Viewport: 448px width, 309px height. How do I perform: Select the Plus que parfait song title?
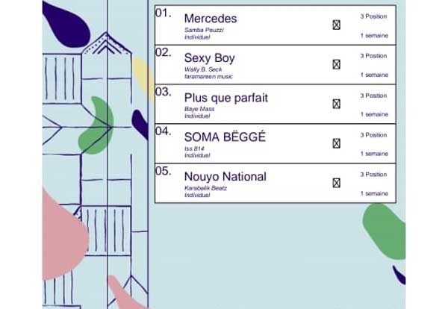[226, 98]
